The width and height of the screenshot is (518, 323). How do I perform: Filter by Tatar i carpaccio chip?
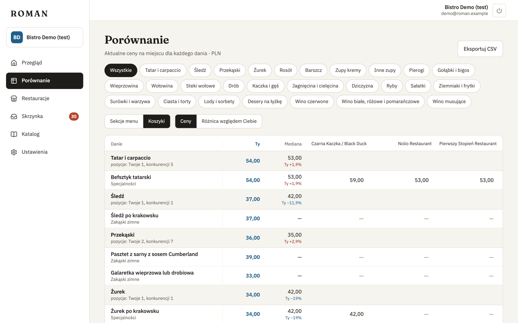(x=163, y=70)
